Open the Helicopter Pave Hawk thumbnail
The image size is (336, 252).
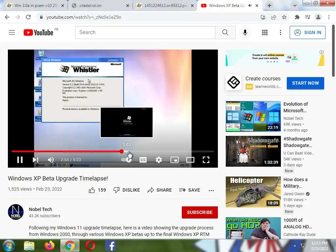pyautogui.click(x=253, y=192)
